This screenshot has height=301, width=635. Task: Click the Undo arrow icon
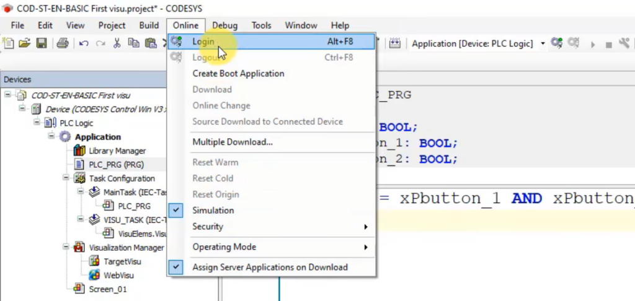(x=84, y=43)
